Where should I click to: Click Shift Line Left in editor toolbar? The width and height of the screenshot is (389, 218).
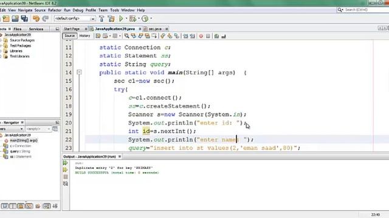[x=185, y=36]
